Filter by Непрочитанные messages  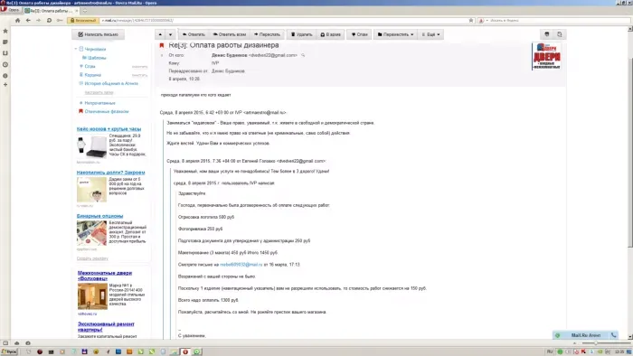[x=99, y=103]
